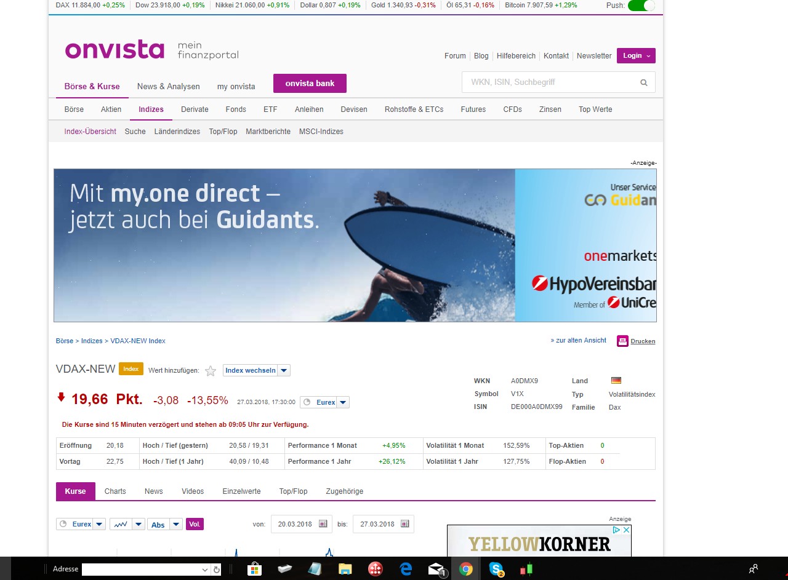Viewport: 788px width, 580px height.
Task: Toggle the Vol. chart button
Action: tap(195, 524)
